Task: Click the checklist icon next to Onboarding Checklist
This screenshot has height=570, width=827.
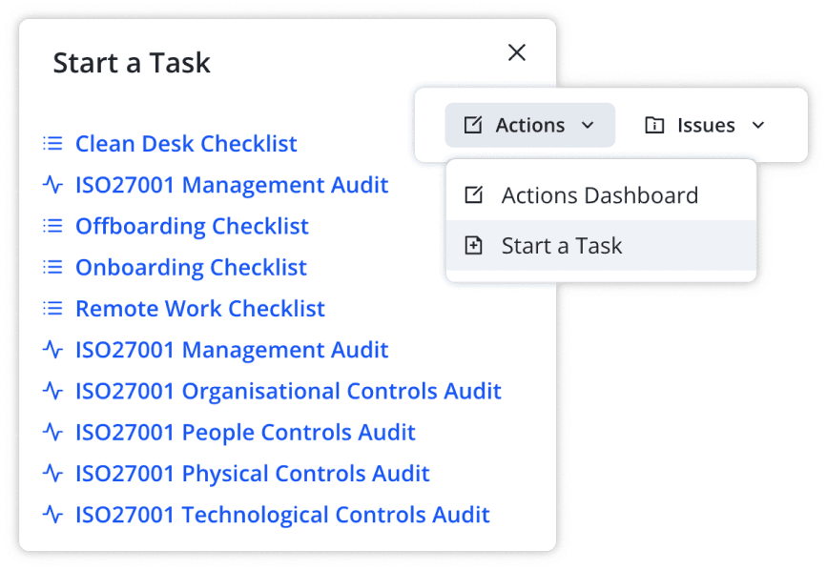Action: [52, 268]
